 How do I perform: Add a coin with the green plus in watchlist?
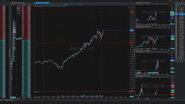click(x=176, y=5)
